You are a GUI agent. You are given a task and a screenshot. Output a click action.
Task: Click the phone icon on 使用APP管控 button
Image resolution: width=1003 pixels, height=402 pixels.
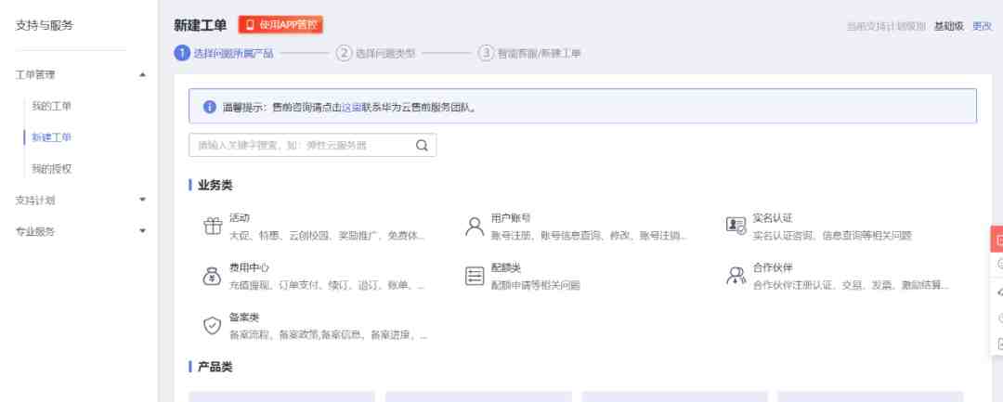250,25
